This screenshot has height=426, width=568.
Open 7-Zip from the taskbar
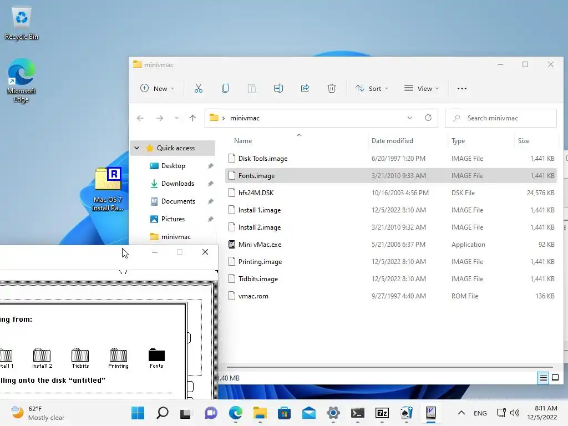click(382, 413)
